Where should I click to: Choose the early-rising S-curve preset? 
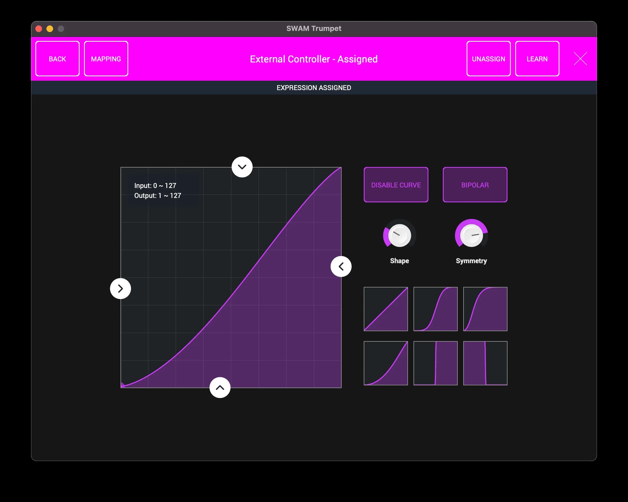(x=485, y=309)
